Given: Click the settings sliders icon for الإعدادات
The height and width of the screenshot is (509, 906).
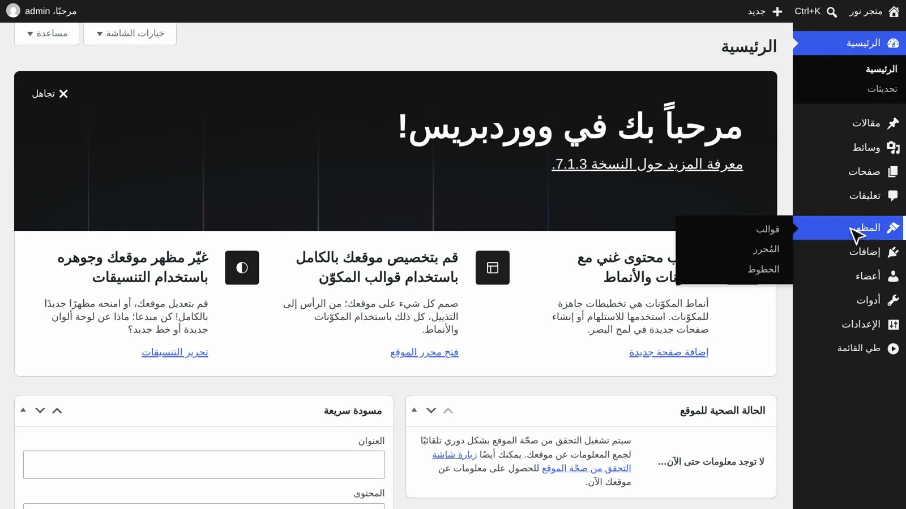Looking at the screenshot, I should (893, 324).
